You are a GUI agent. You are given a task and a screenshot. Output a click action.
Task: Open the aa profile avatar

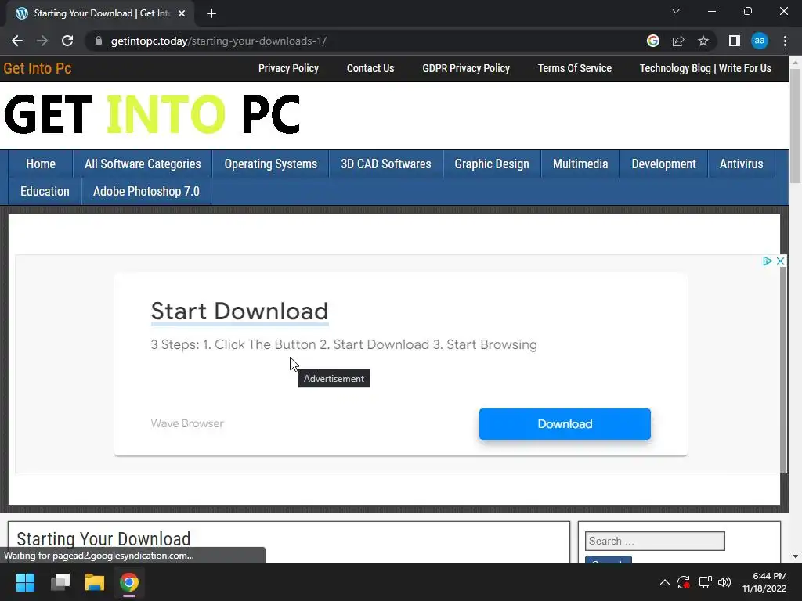point(760,41)
